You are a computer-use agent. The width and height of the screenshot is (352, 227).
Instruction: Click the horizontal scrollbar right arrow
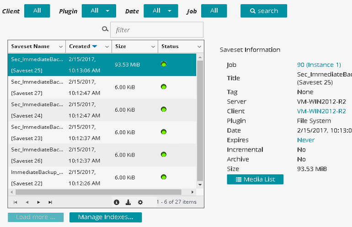[192, 192]
